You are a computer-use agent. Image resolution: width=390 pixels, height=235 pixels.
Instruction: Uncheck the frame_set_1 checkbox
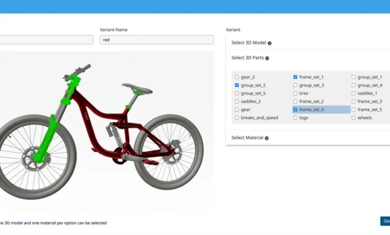[295, 77]
